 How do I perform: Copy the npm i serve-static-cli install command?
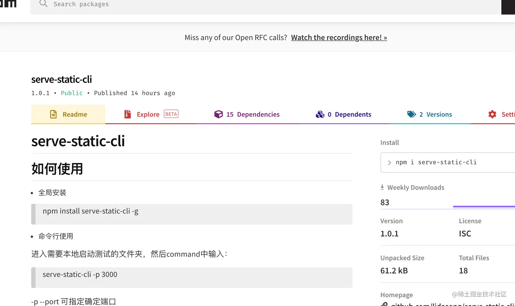pyautogui.click(x=448, y=162)
